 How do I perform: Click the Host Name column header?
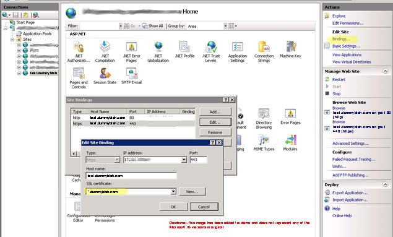coord(108,111)
